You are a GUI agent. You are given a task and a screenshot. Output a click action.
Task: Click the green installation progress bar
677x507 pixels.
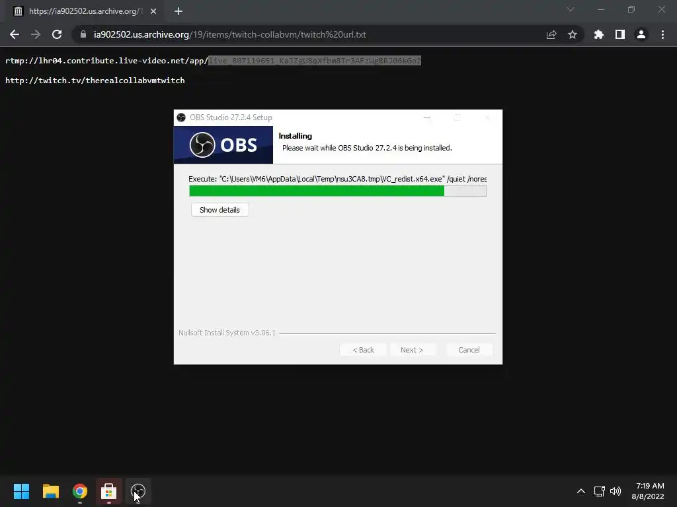pyautogui.click(x=338, y=191)
